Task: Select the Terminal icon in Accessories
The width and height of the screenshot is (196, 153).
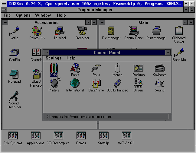Action: coord(60,33)
